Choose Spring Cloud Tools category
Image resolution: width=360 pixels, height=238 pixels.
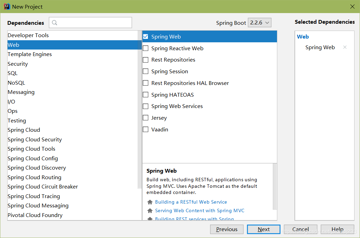pyautogui.click(x=72, y=149)
